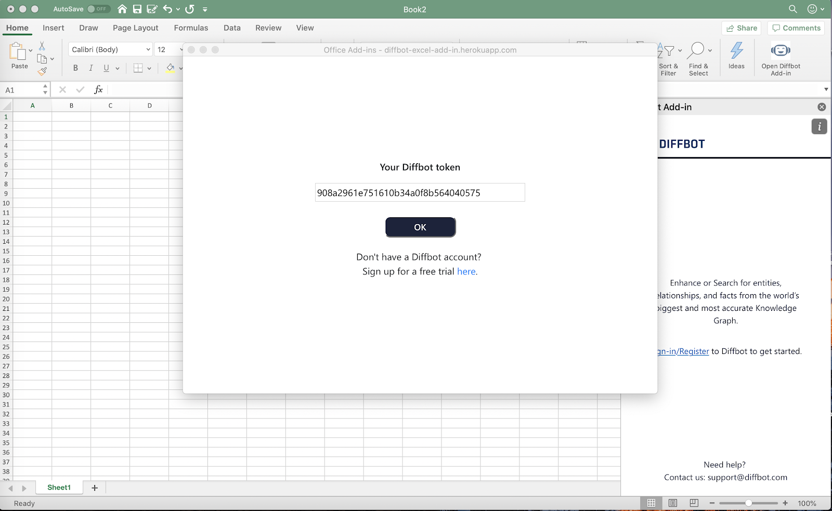Image resolution: width=832 pixels, height=511 pixels.
Task: Click the zoom out minus button
Action: pos(712,503)
